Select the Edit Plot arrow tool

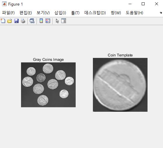(x=57, y=21)
